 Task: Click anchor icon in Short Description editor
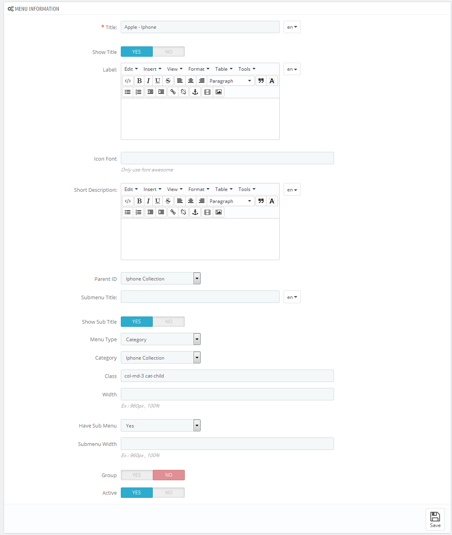click(x=195, y=212)
